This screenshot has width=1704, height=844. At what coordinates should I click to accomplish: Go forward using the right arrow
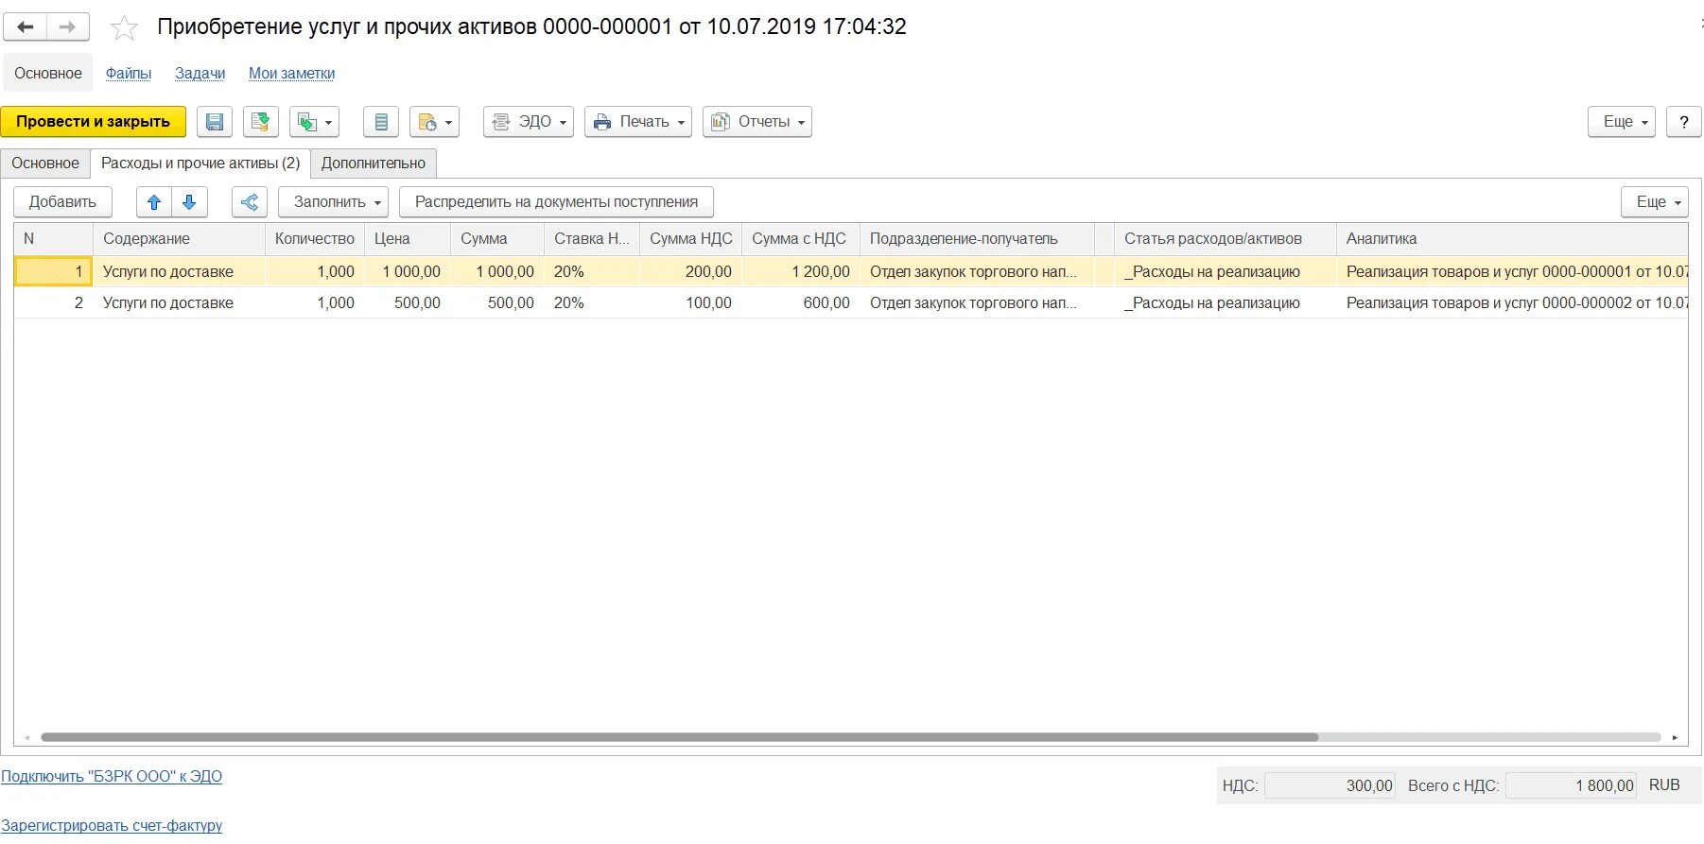[68, 27]
